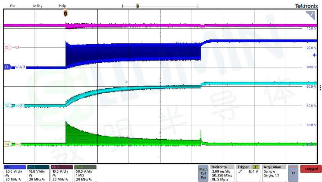Click the 20.0 V/div value in Ch 1
Viewport: 322px width, 182px height.
pyautogui.click(x=14, y=171)
